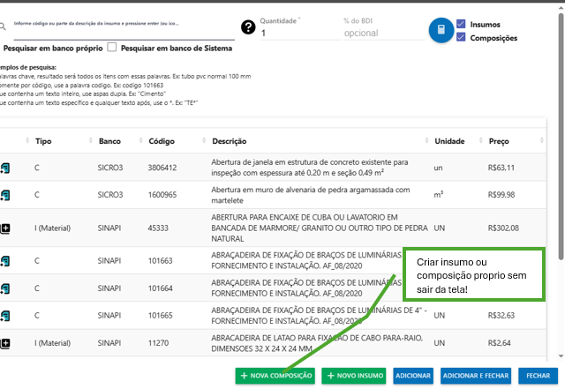The image size is (565, 389).
Task: Click 'Pesquisar em banco próprio' label
Action: click(x=53, y=49)
